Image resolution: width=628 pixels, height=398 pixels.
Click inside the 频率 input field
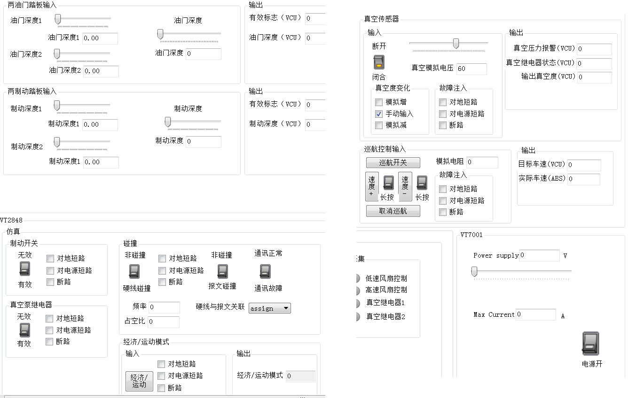tap(164, 307)
